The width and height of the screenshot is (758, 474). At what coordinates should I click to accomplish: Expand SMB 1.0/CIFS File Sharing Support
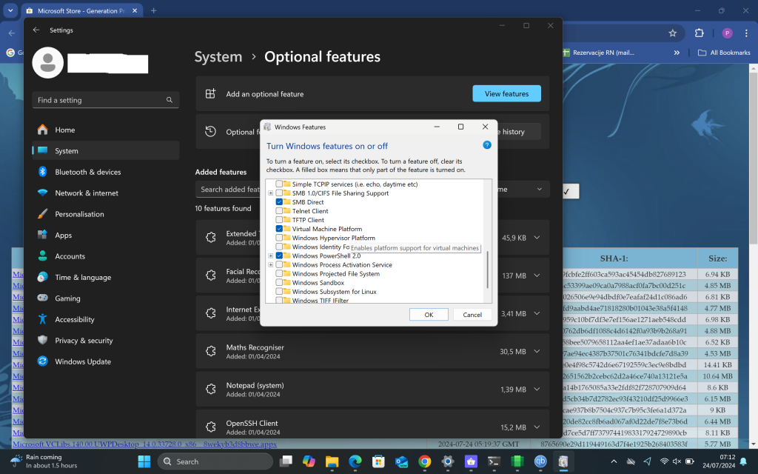[271, 193]
